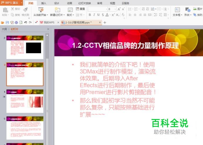Open the 审阅 ribbon tab

[100, 3]
